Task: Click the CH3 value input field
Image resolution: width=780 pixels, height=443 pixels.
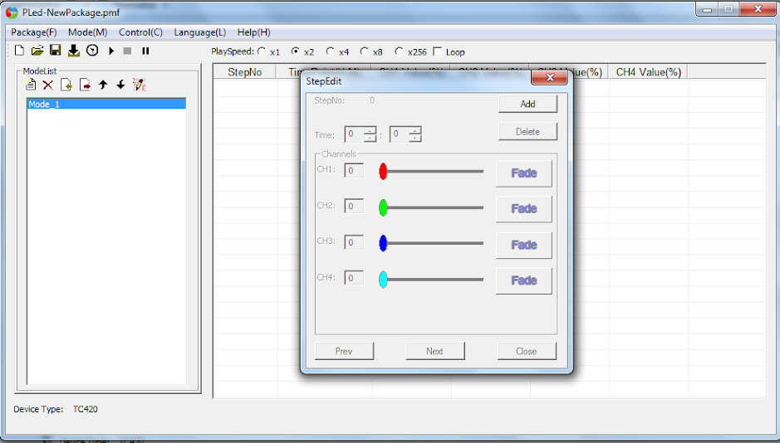Action: pos(354,242)
